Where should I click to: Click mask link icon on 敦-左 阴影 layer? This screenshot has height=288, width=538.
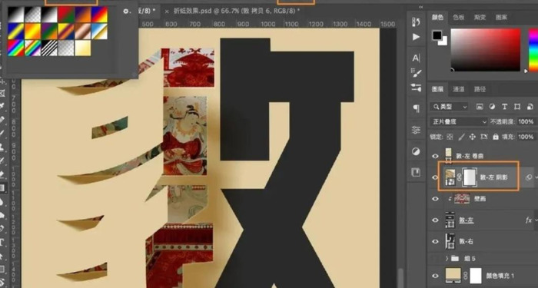(x=460, y=177)
